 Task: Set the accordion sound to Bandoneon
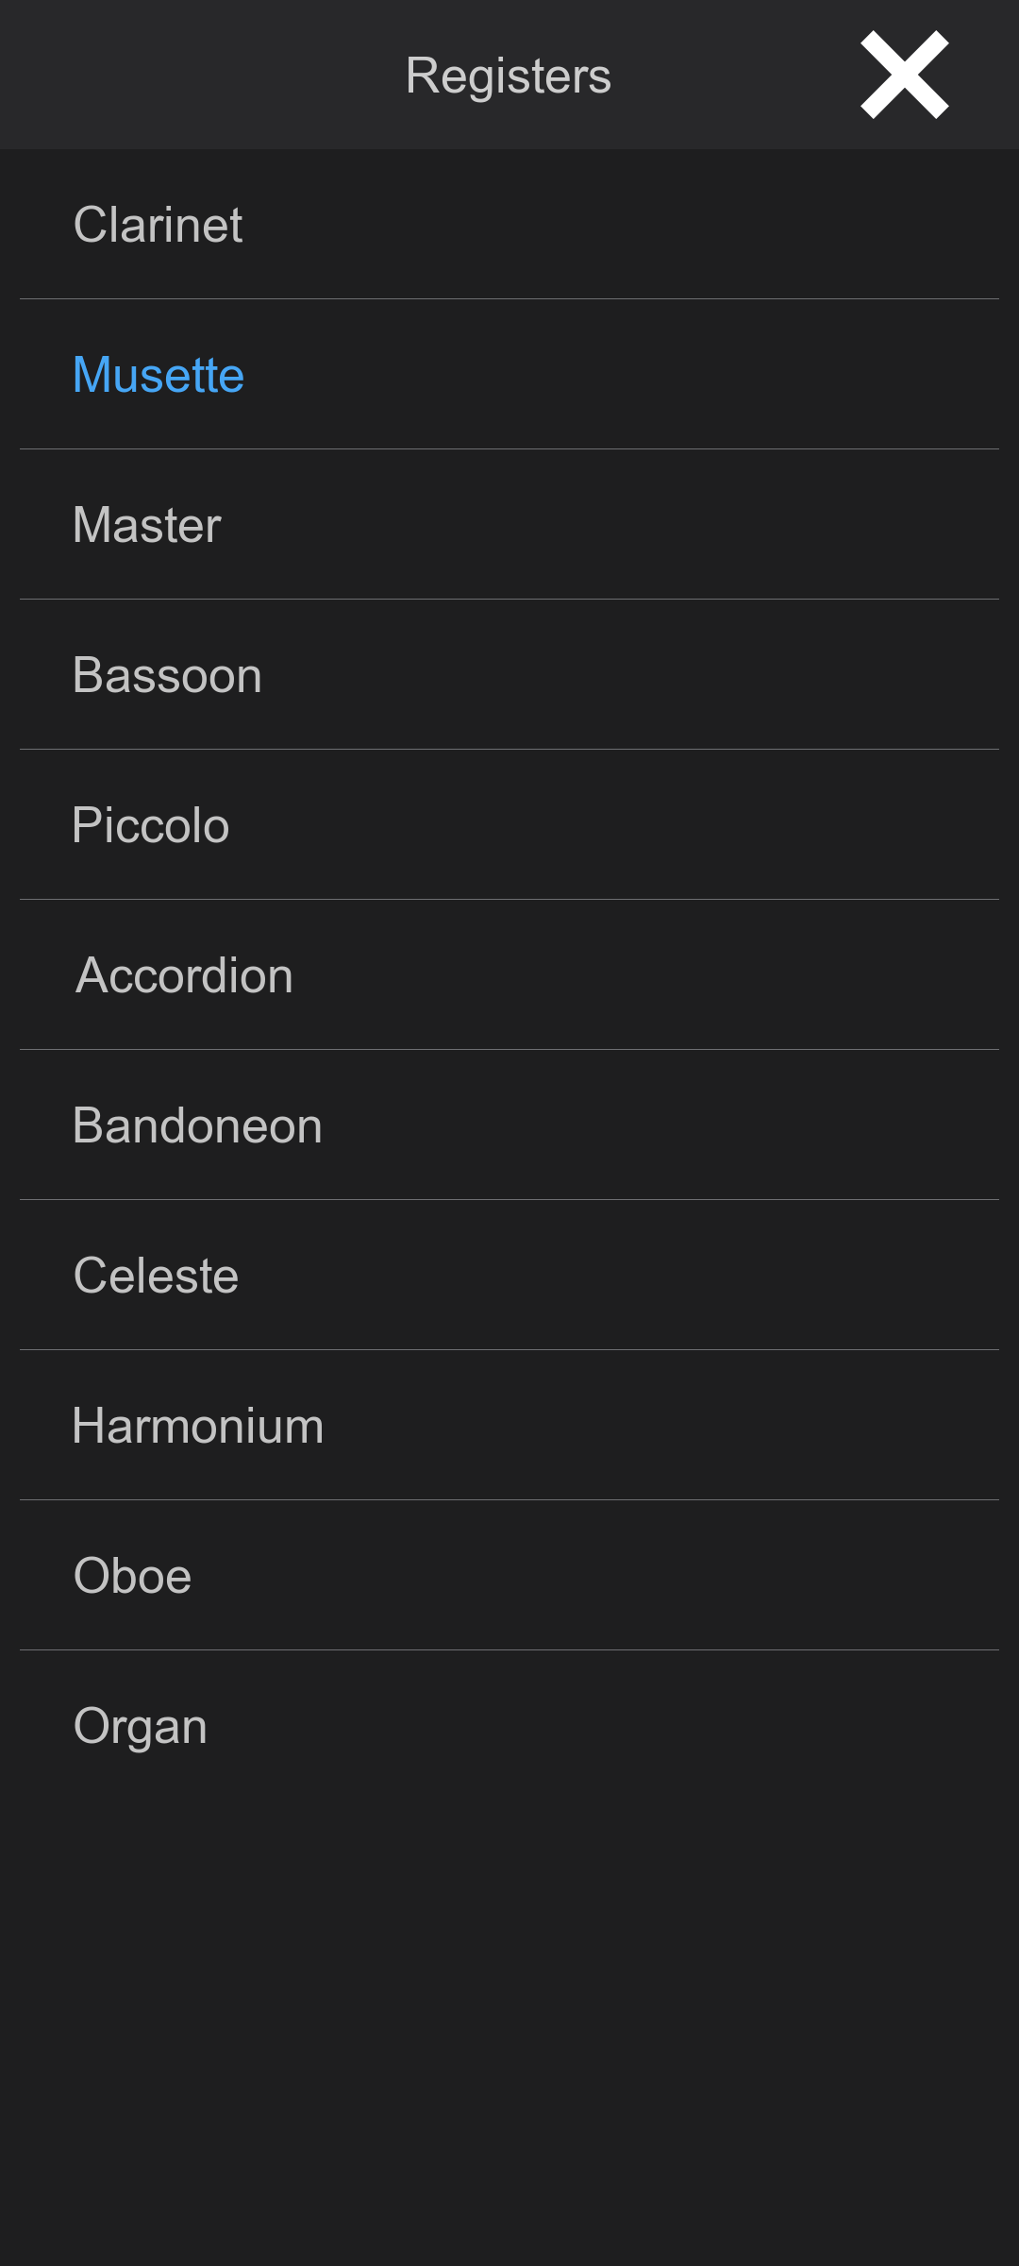pos(197,1125)
